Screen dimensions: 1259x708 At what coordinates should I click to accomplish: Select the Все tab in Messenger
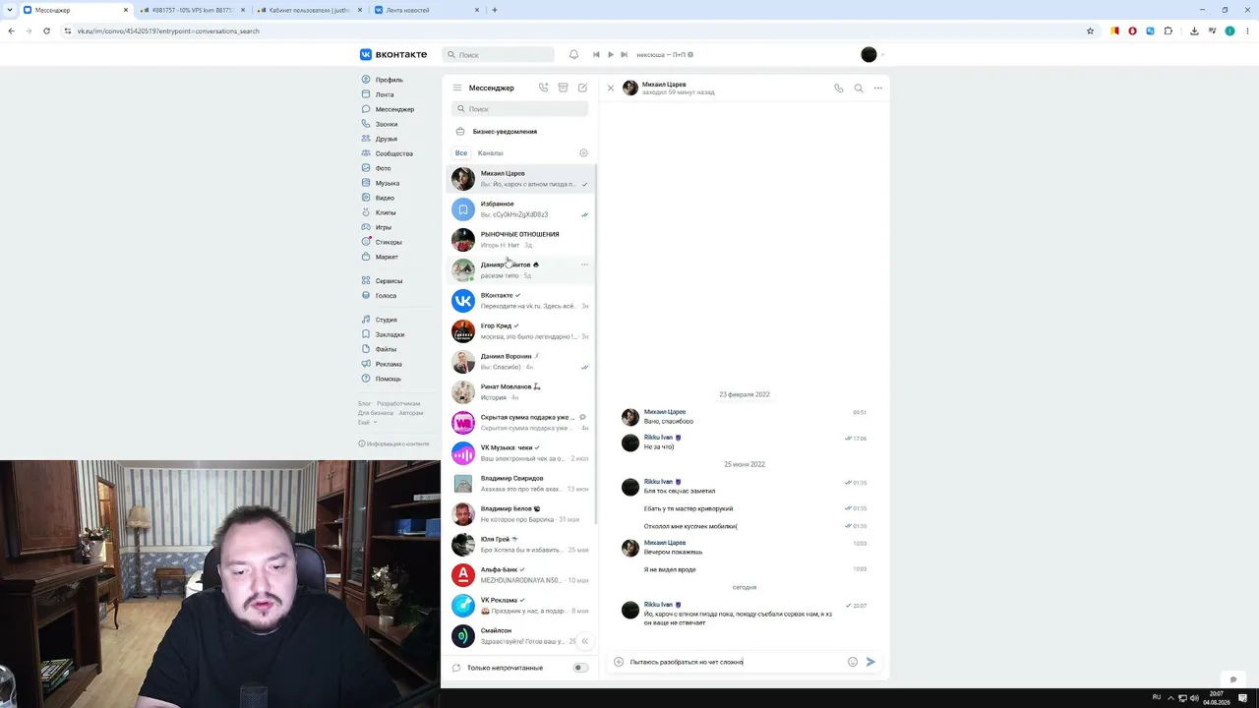pos(461,153)
